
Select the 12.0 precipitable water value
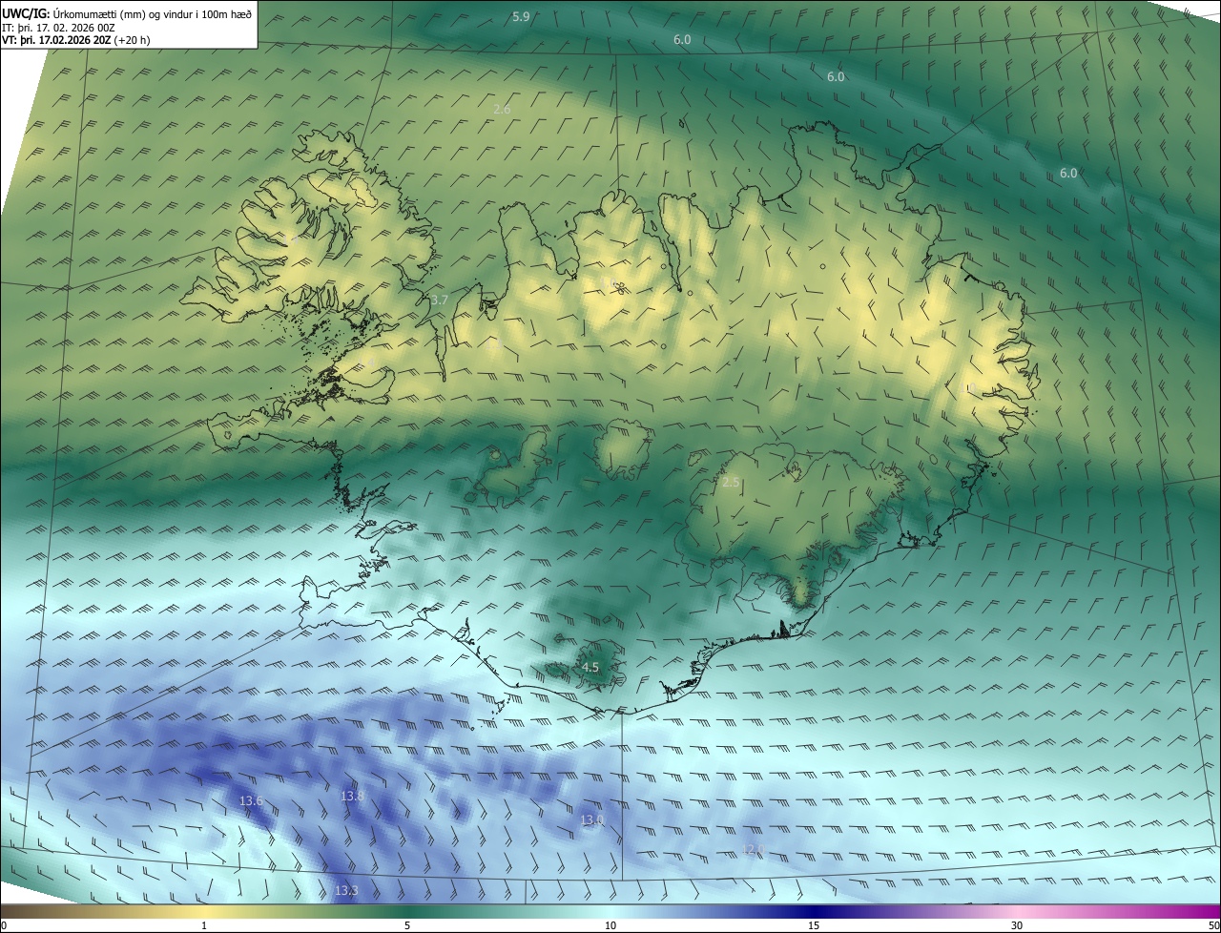click(754, 849)
